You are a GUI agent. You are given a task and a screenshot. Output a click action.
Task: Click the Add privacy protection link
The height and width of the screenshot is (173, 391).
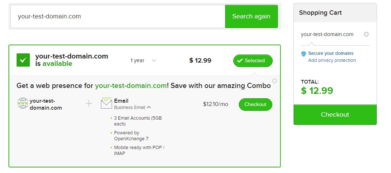click(332, 60)
